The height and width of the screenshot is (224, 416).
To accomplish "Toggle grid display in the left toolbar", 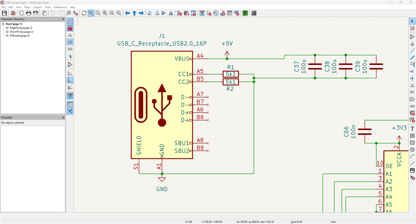I will [x=70, y=21].
